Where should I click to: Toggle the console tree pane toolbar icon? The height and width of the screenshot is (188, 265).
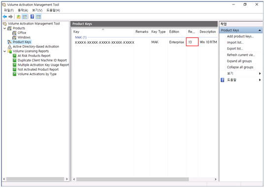(x=25, y=17)
